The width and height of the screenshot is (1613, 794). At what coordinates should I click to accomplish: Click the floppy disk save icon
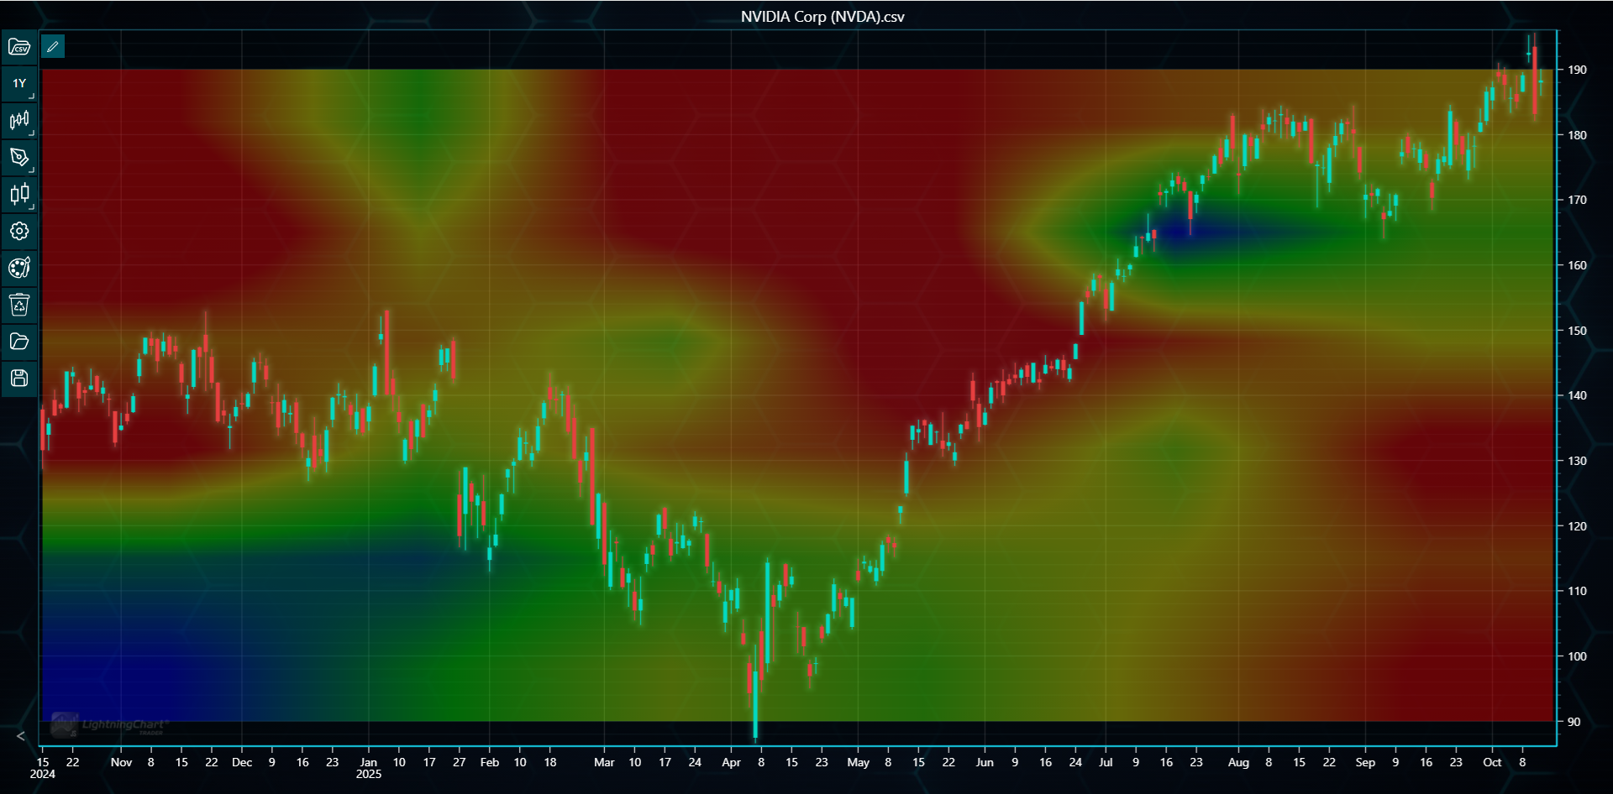[x=19, y=379]
